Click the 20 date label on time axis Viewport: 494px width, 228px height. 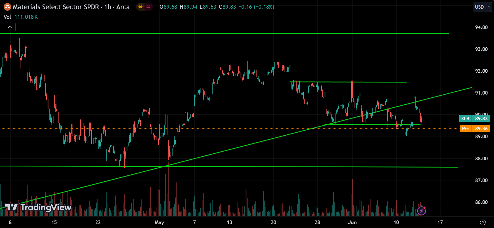(273, 222)
